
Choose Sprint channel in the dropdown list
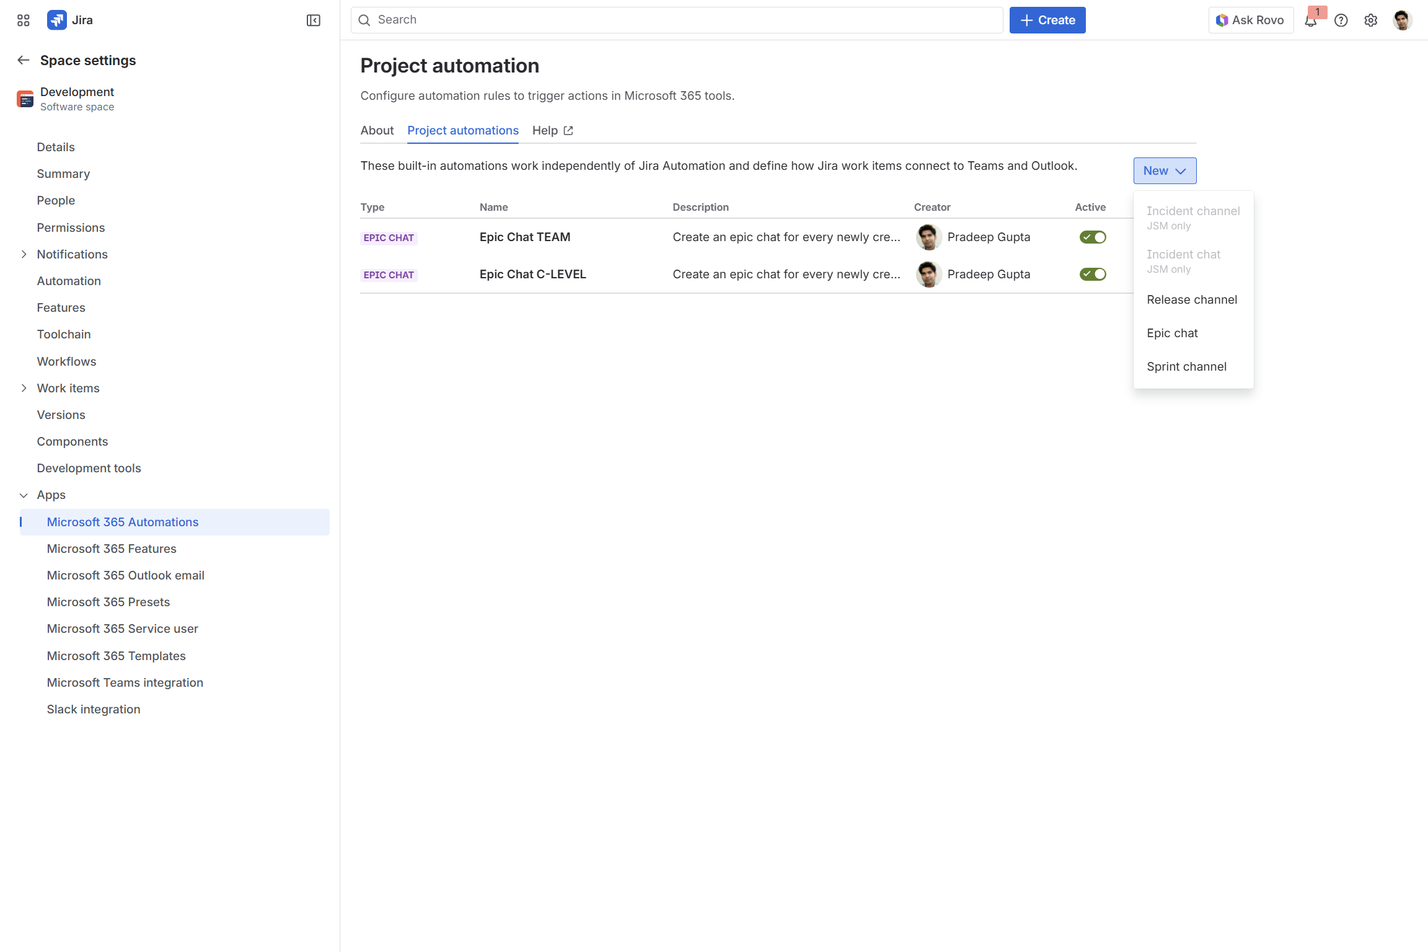pyautogui.click(x=1186, y=367)
